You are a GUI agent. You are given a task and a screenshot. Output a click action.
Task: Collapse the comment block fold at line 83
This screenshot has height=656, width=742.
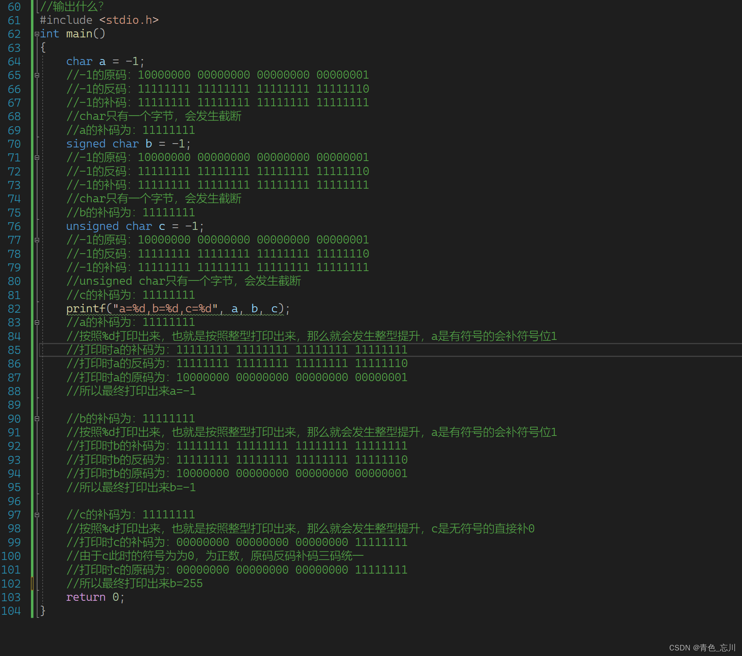tap(37, 322)
